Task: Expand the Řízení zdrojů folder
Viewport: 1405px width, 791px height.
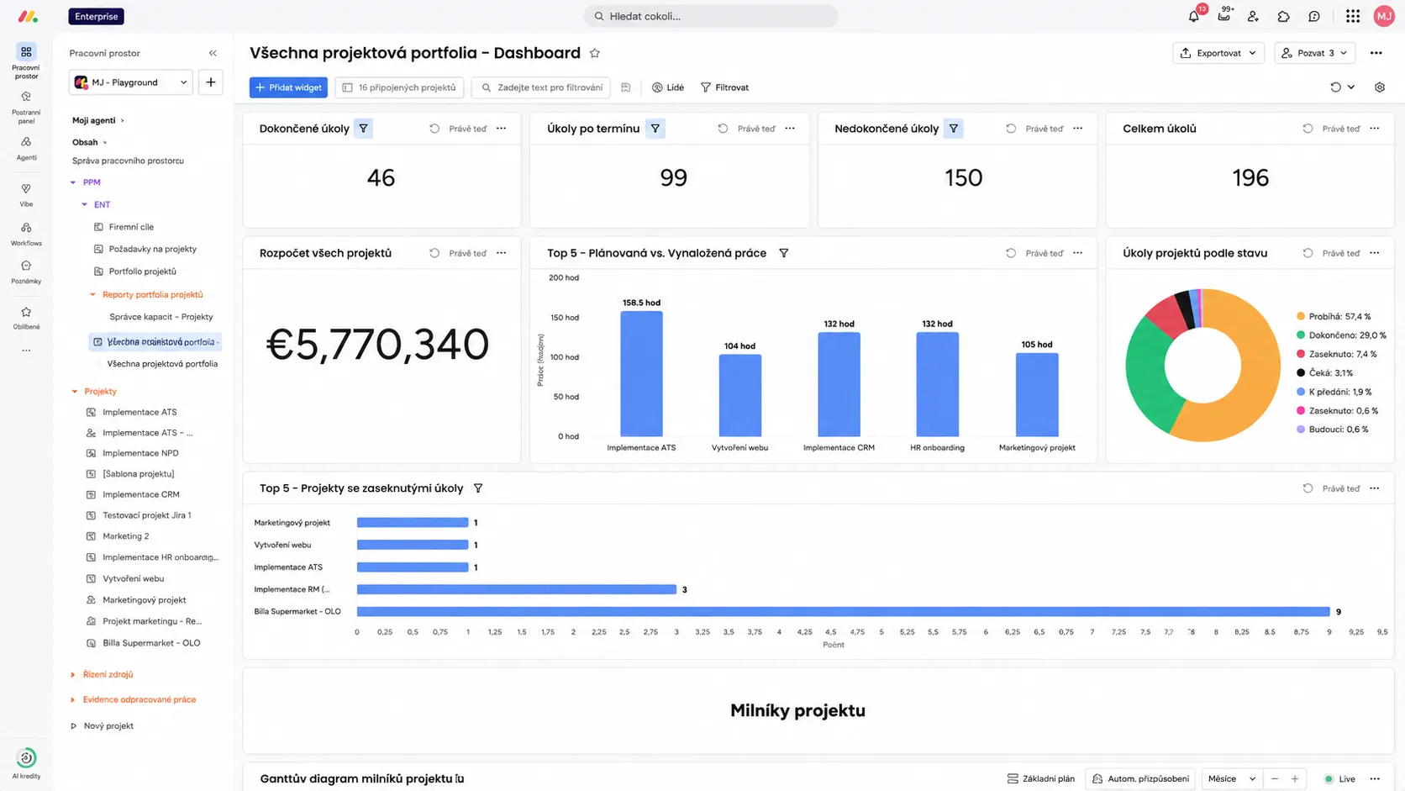Action: (73, 674)
